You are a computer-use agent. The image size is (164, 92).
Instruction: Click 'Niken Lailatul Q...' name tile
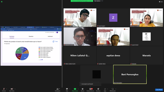pos(80,55)
